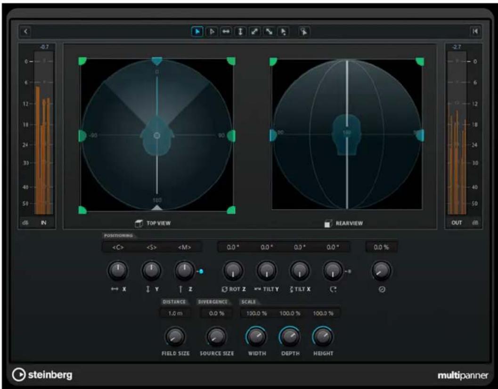This screenshot has height=389, width=498.
Task: Click the -2.7 peak value on output meter
Action: tap(457, 47)
